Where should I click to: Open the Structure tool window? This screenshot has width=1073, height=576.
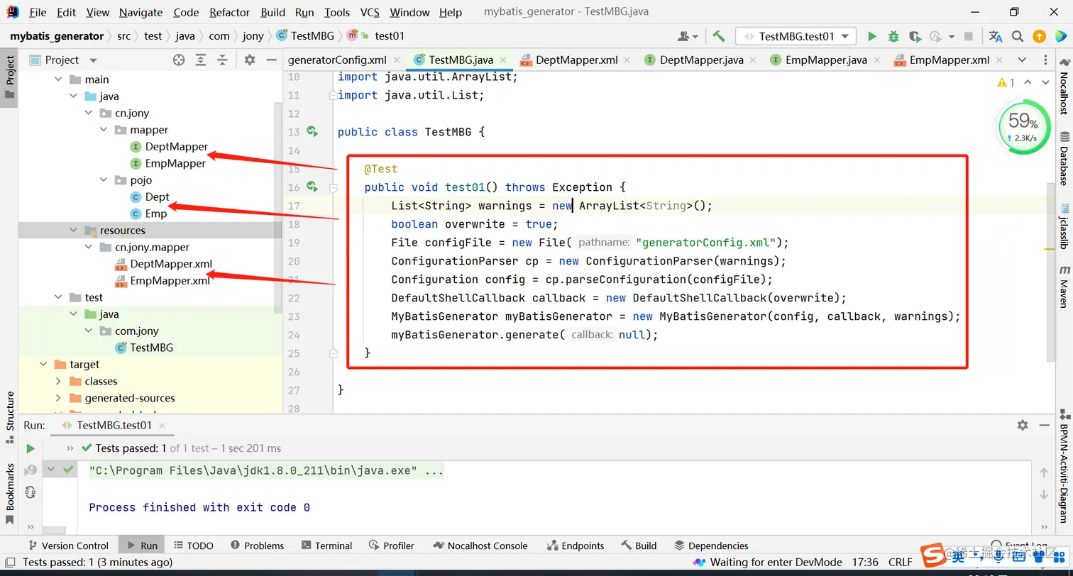(10, 417)
